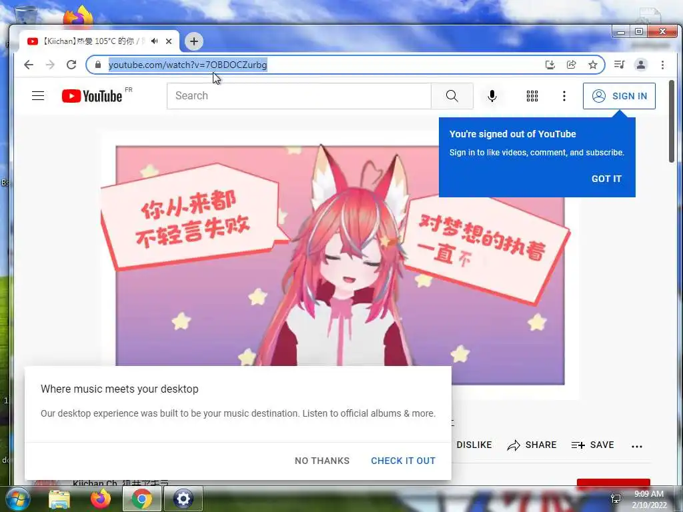Dismiss the signed-out popup with GOT IT
Viewport: 683px width, 512px height.
point(606,179)
